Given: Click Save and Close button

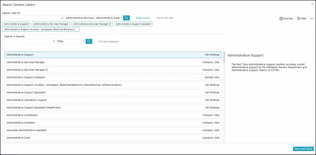Looking at the screenshot, I should coord(303,149).
